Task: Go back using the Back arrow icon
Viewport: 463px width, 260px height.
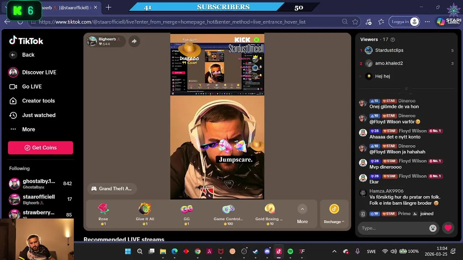Action: click(13, 55)
